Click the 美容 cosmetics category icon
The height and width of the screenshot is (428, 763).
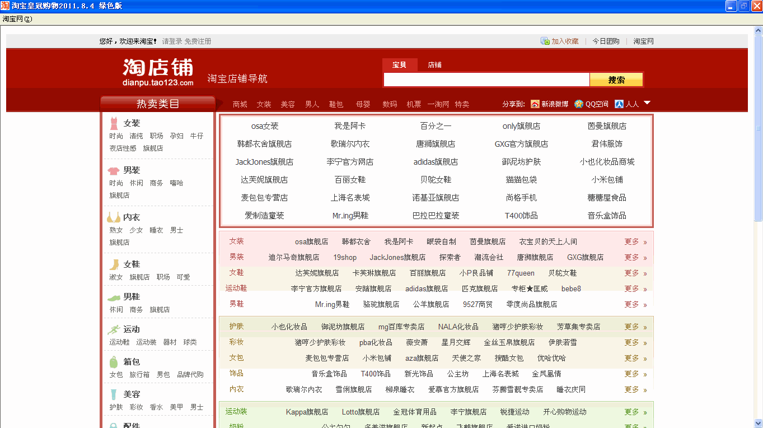pyautogui.click(x=114, y=394)
